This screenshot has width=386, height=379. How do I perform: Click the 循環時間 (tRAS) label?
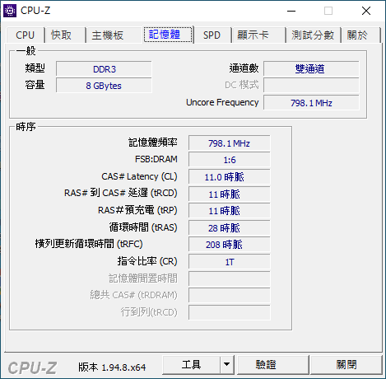pos(143,227)
